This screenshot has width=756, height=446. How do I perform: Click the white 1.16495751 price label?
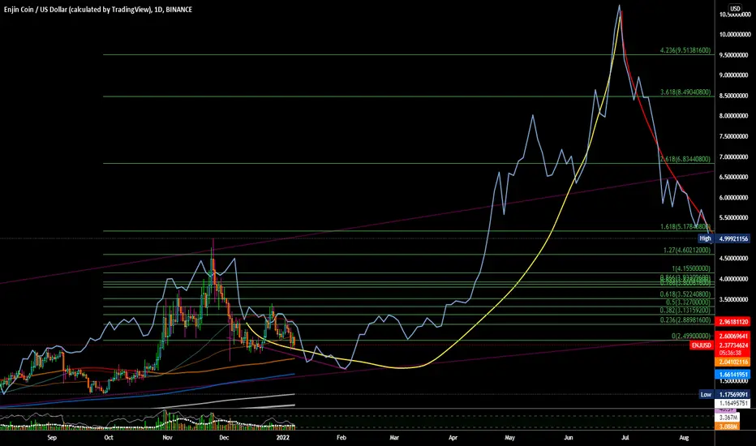[x=733, y=403]
